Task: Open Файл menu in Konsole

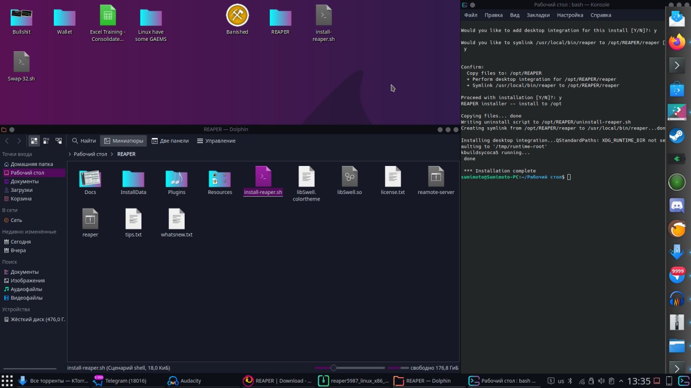Action: point(470,15)
